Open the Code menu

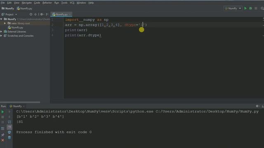[37, 3]
